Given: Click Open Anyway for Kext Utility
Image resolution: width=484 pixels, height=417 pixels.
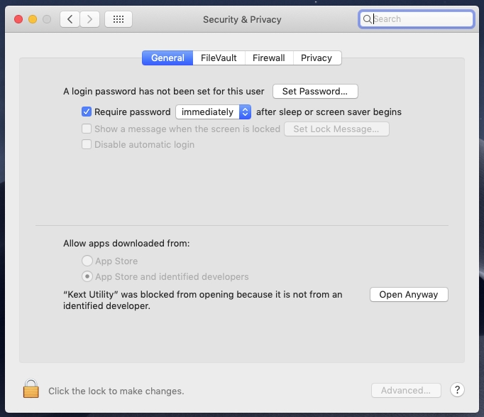Looking at the screenshot, I should [x=409, y=294].
